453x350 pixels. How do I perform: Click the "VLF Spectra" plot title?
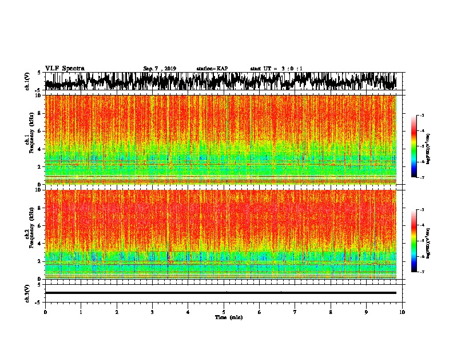[x=65, y=69]
